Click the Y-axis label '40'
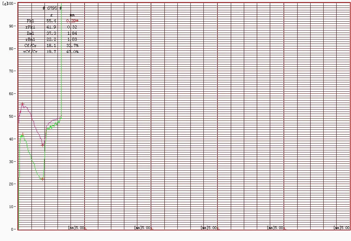Screen dimensions: 351x241 click(x=11, y=139)
